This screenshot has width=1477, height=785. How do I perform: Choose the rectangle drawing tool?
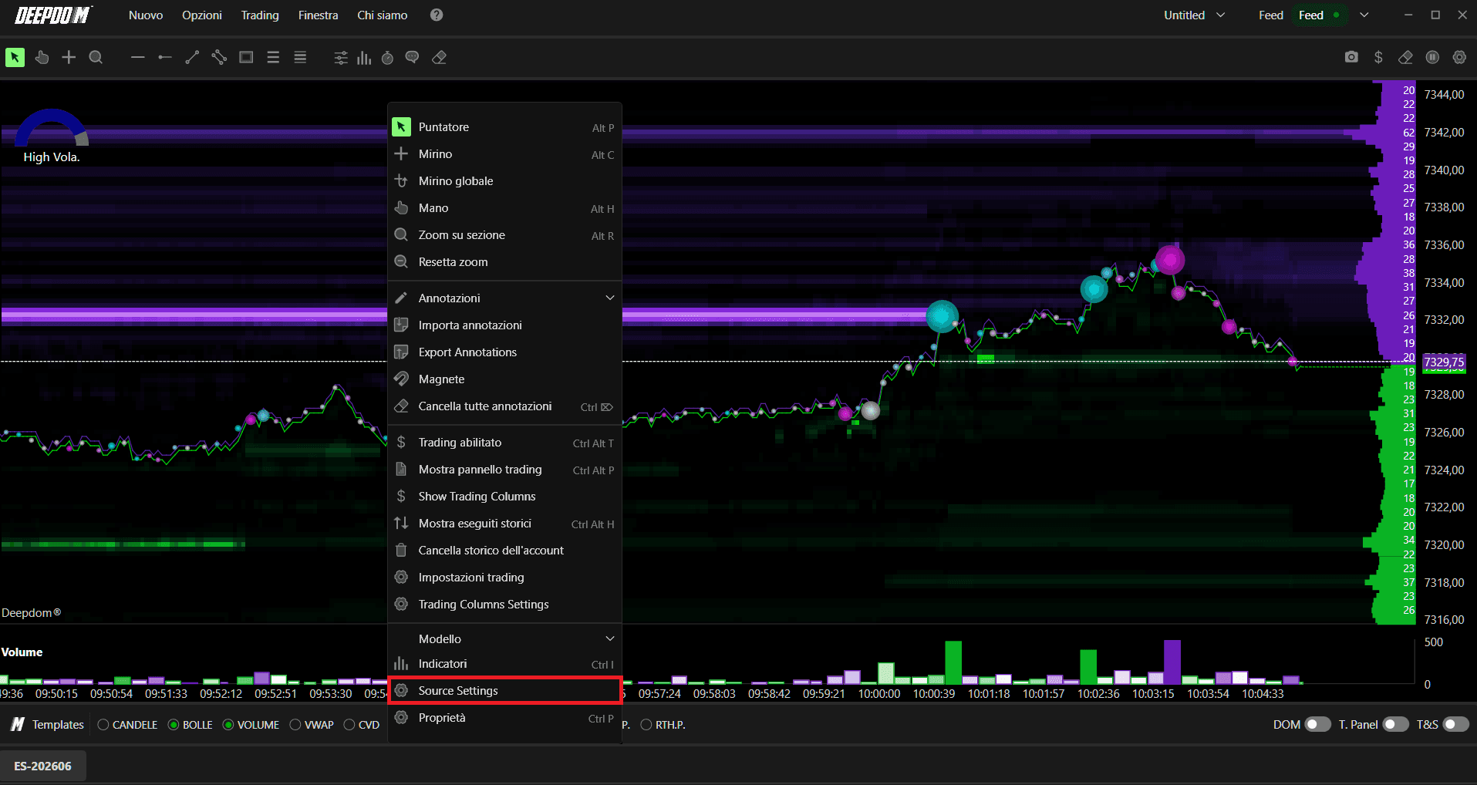pos(246,57)
